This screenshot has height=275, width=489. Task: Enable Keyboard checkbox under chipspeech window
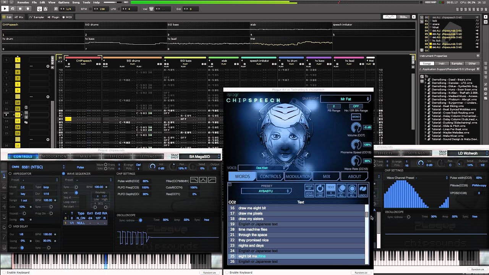coord(227,273)
